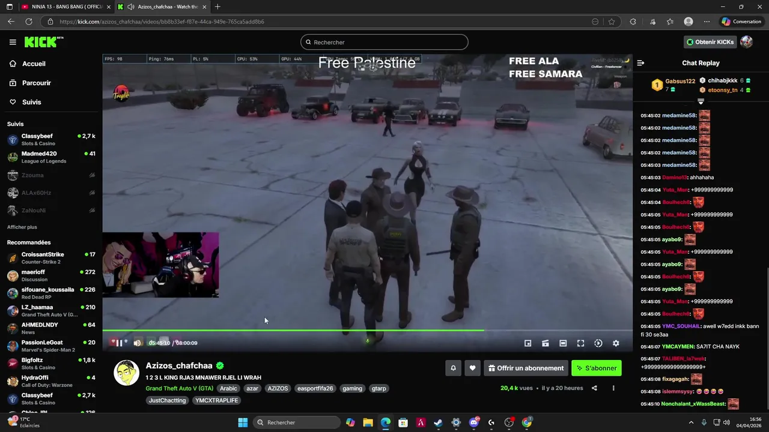Open Accueil in the sidebar
Screen dimensions: 769x432
(x=34, y=64)
